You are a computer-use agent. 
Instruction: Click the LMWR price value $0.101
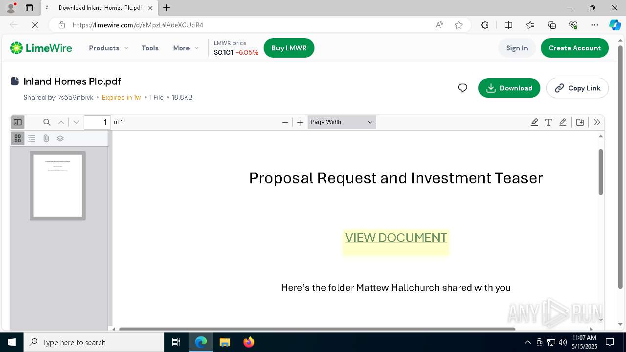pyautogui.click(x=224, y=52)
